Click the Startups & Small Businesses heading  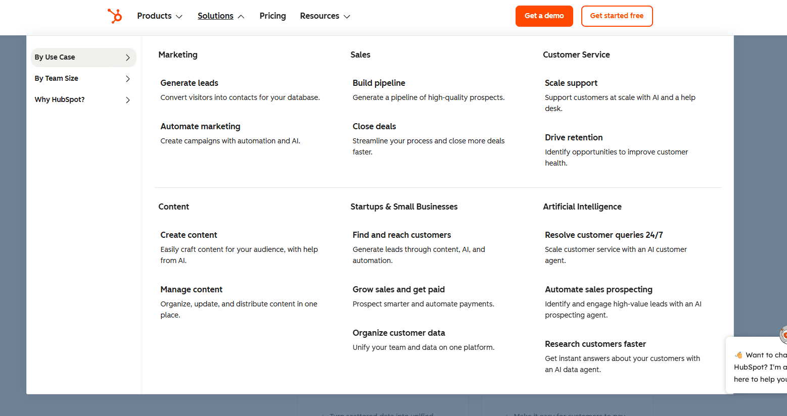click(403, 206)
